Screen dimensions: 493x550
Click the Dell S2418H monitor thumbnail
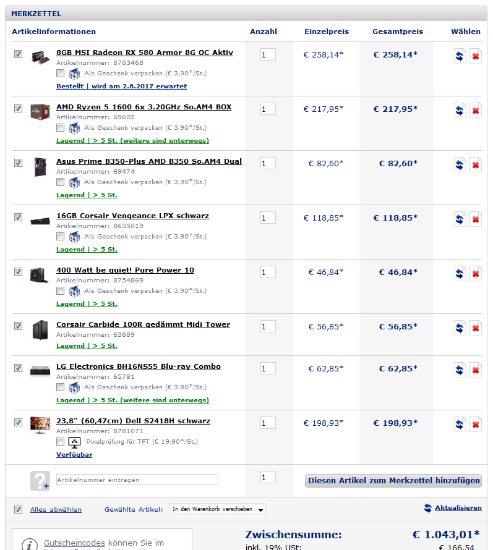coord(40,425)
